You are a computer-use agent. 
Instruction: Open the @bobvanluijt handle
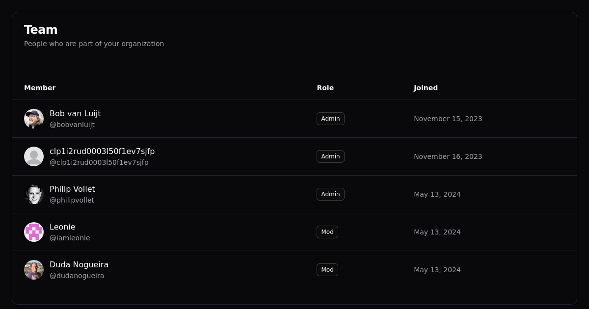[x=72, y=125]
